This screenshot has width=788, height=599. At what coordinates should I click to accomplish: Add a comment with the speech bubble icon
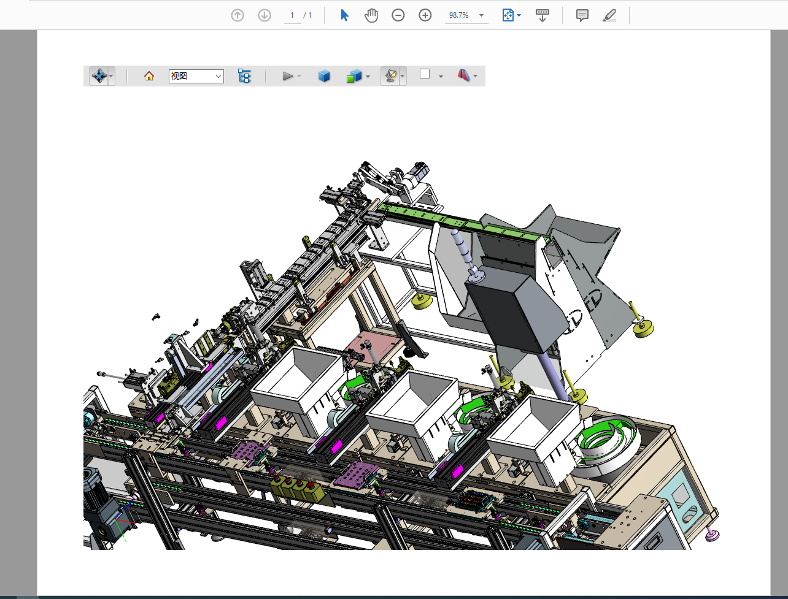pyautogui.click(x=582, y=15)
